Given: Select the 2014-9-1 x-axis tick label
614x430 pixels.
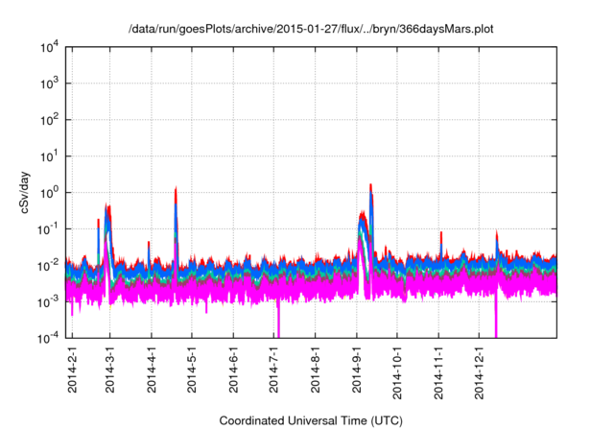Looking at the screenshot, I should [358, 370].
